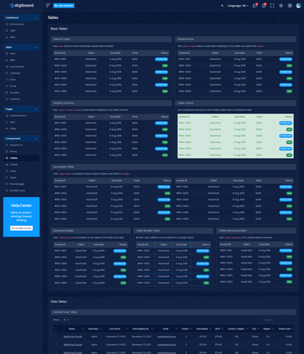Open the messages icon with badge

point(255,6)
